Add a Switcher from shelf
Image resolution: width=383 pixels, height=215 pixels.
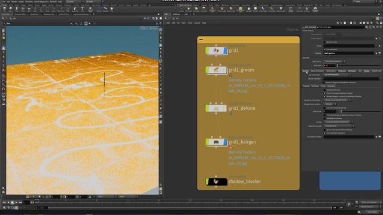click(x=307, y=9)
